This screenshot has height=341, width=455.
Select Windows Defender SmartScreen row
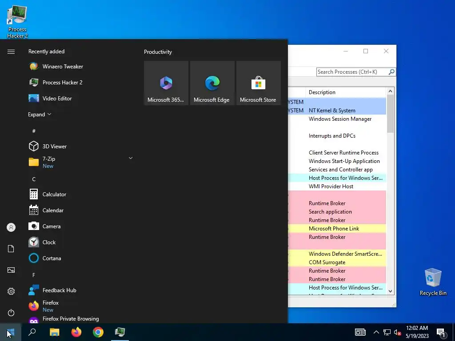click(x=337, y=254)
